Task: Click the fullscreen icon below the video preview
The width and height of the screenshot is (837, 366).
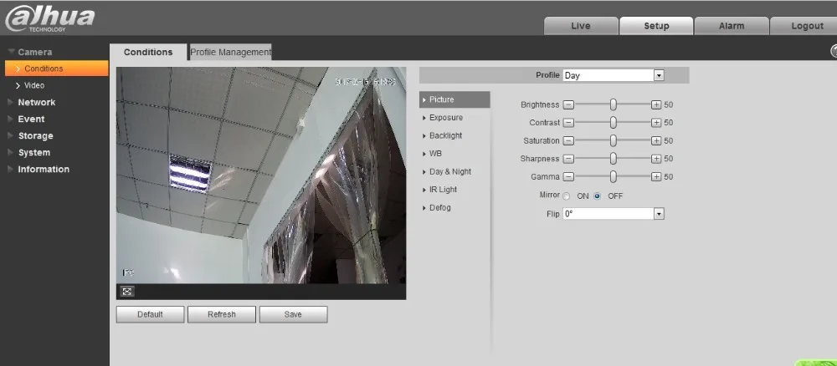Action: pyautogui.click(x=127, y=292)
